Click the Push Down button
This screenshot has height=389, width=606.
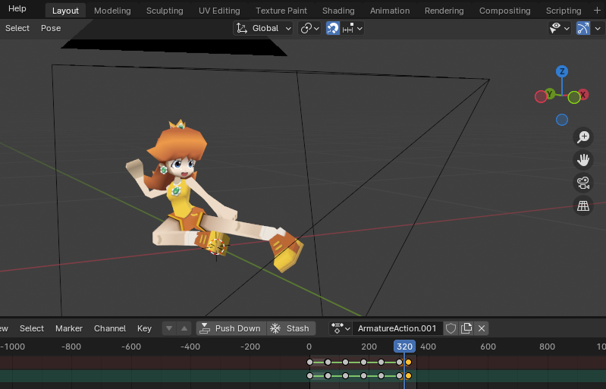[x=231, y=328]
